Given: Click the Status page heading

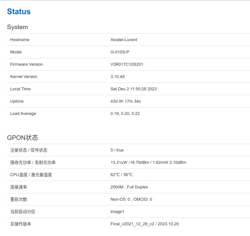Looking at the screenshot, I should [x=19, y=11].
